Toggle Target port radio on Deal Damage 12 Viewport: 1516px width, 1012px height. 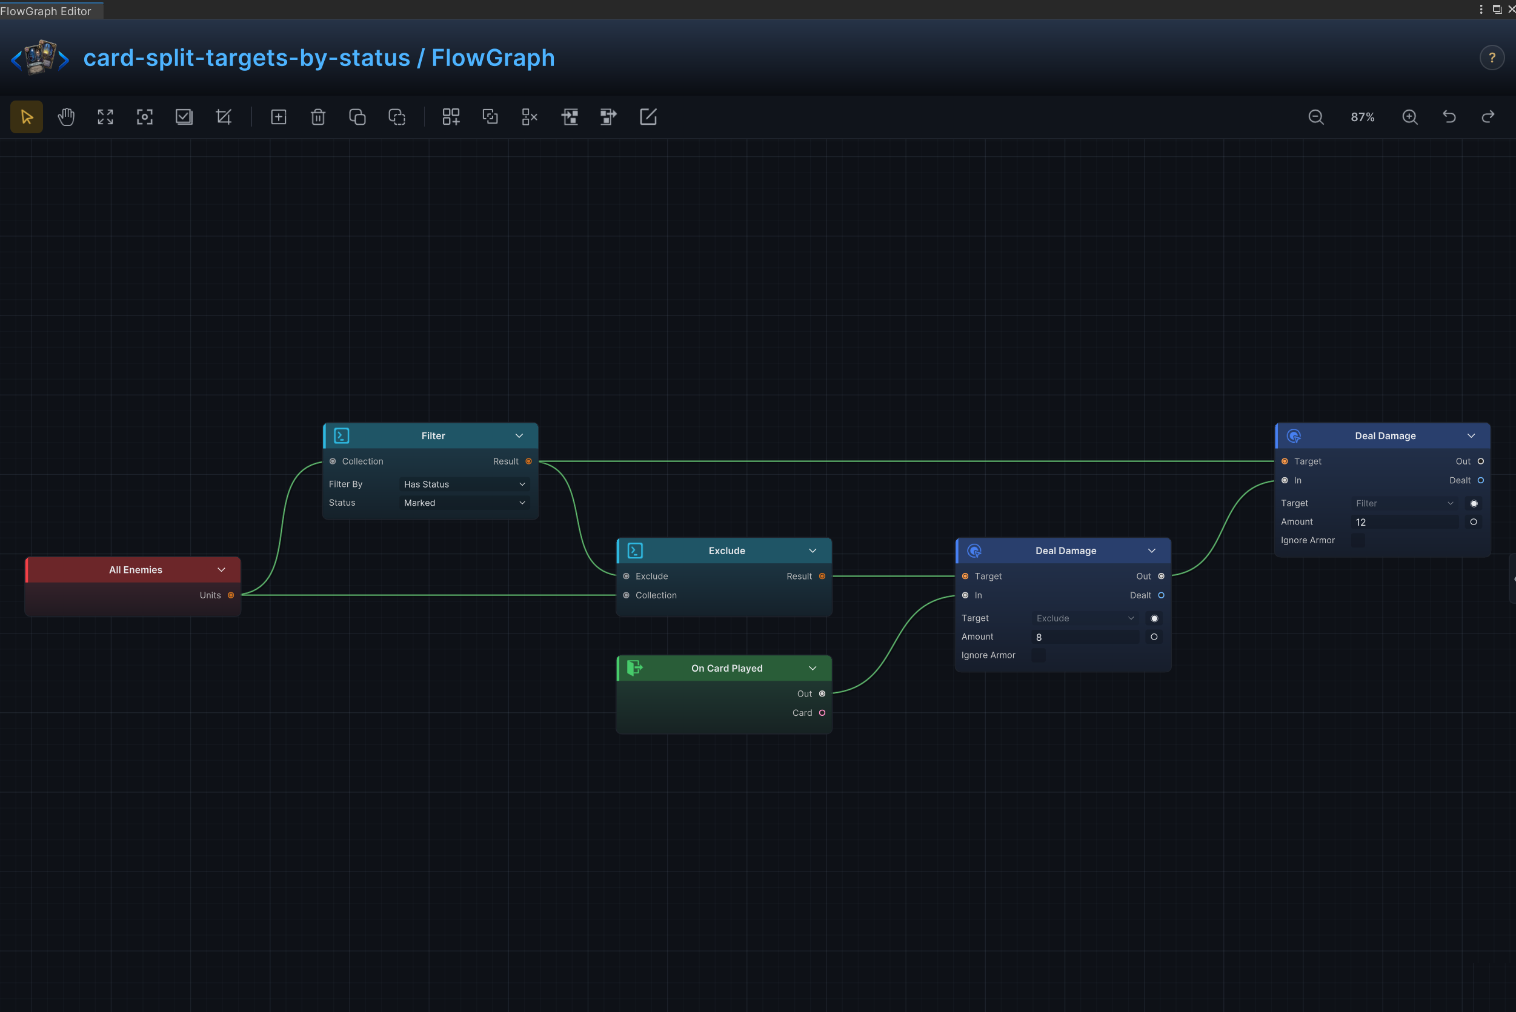point(1474,503)
